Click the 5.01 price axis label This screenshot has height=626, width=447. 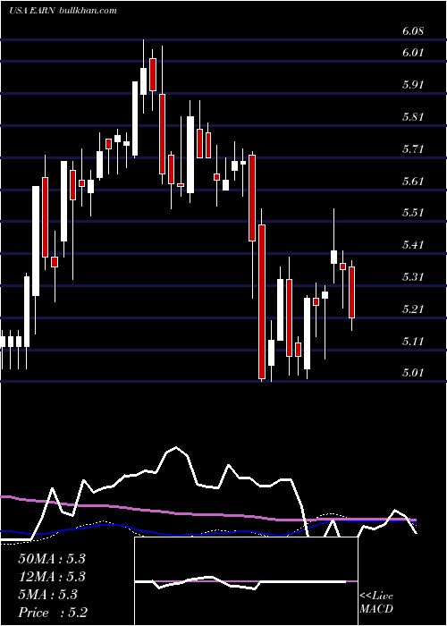(413, 373)
